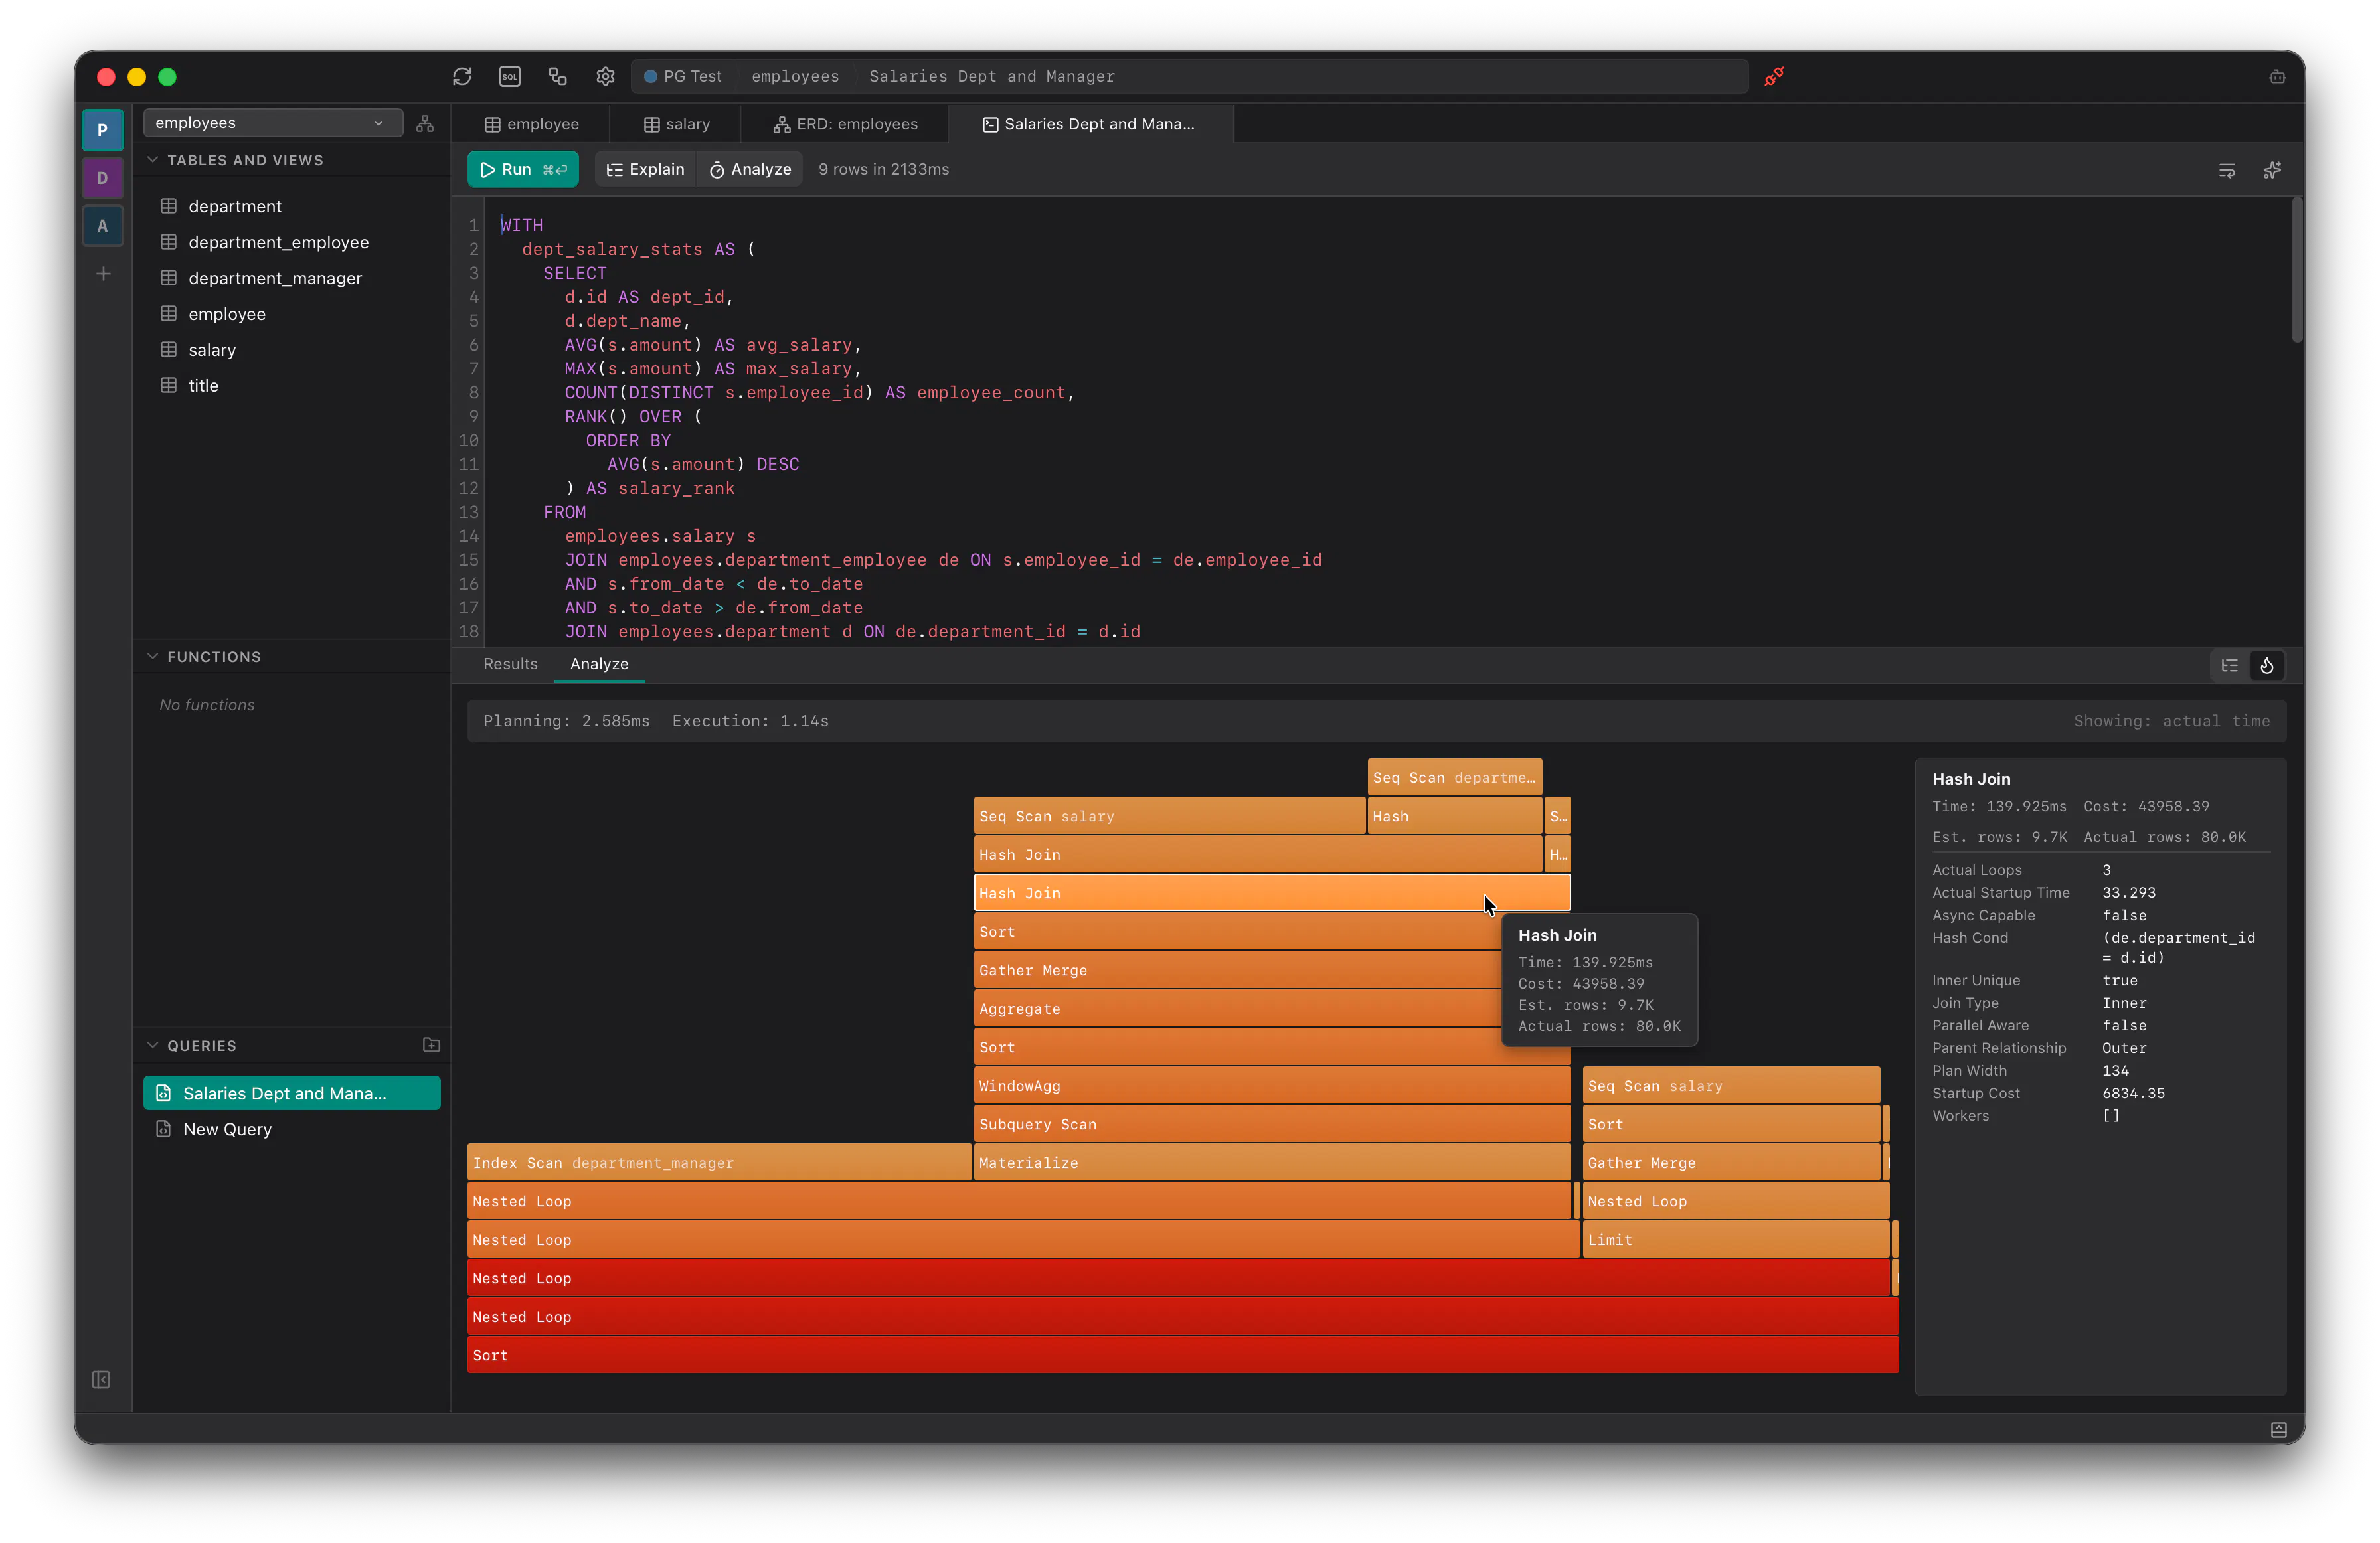Open the SQL editor icon in title bar
Screen dimensions: 2380x1543
510,76
